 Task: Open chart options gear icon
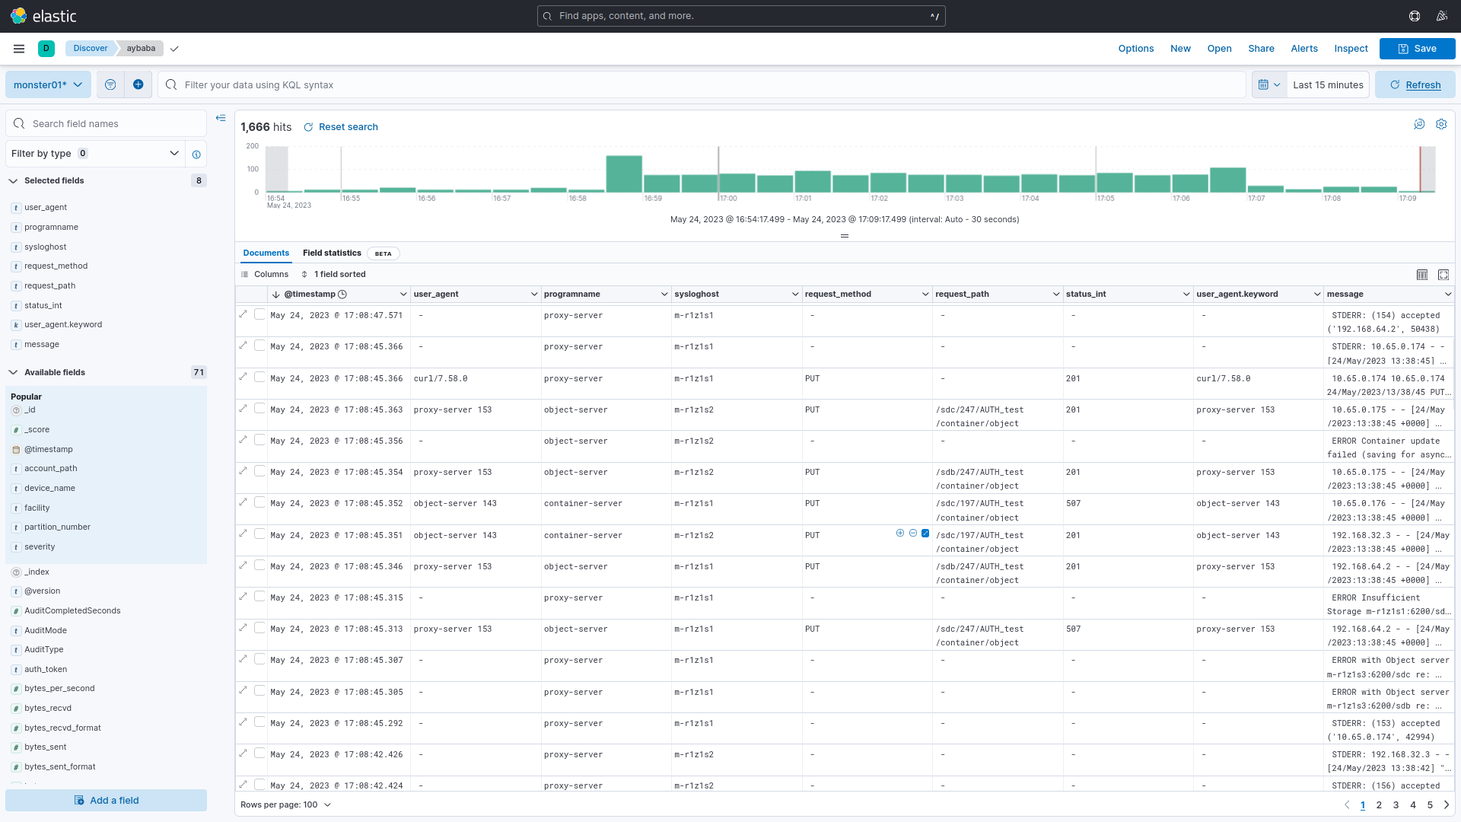[1441, 124]
